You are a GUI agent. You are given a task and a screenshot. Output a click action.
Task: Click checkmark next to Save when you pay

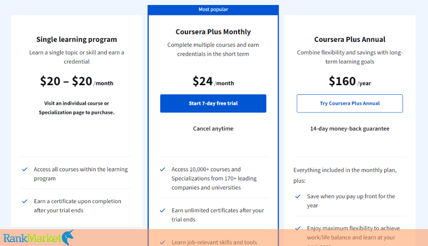point(298,196)
